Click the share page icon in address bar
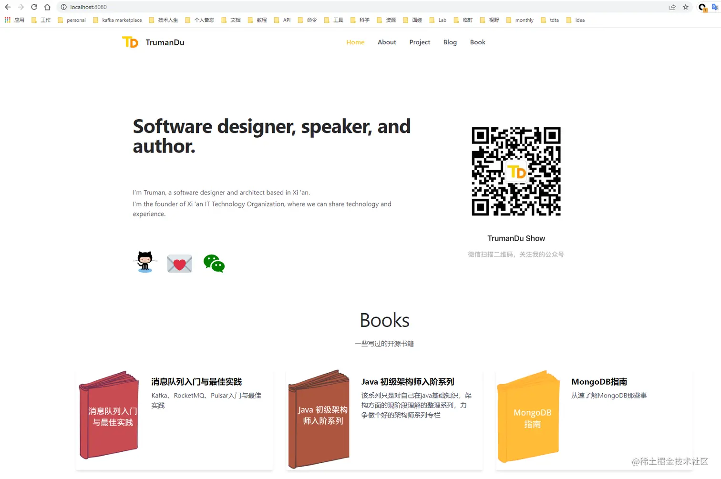The width and height of the screenshot is (721, 479). (672, 7)
